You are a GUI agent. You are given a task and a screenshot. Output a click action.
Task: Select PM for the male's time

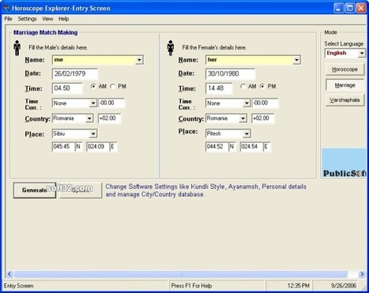point(113,86)
